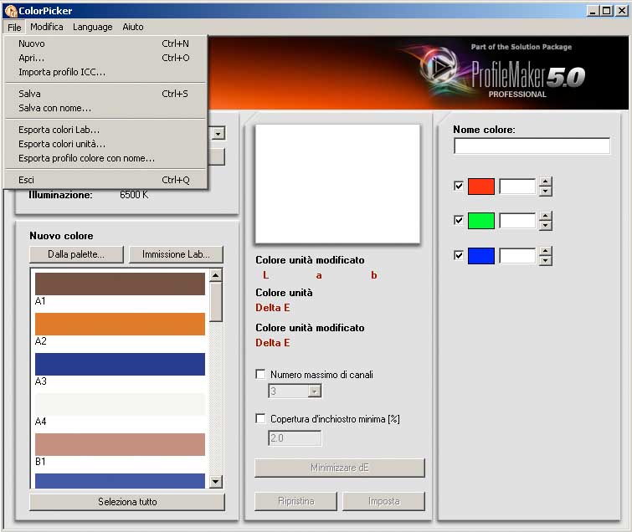Toggle the red channel checkbox
632x532 pixels.
[459, 186]
